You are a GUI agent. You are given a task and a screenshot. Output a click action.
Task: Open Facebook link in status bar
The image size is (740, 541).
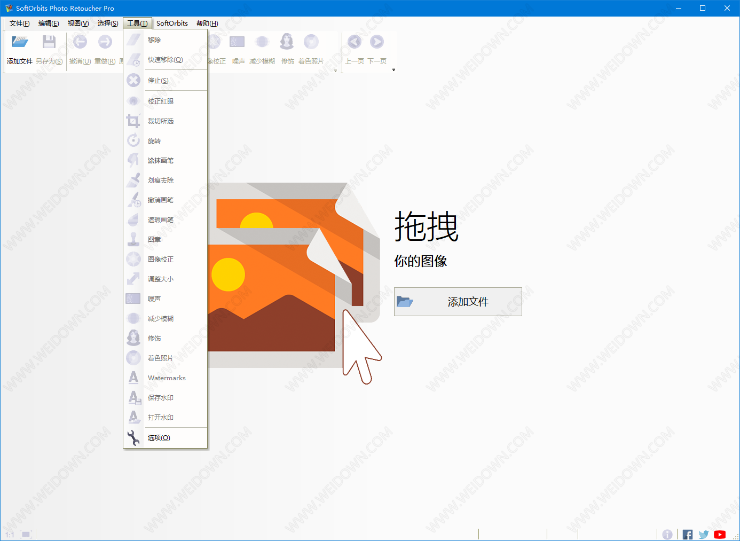click(688, 535)
